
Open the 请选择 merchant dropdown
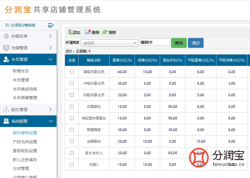[109, 43]
